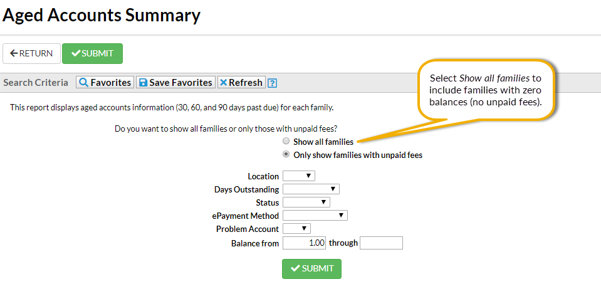Viewport: 601px width, 289px height.
Task: Open the Problem Account dropdown
Action: click(296, 229)
